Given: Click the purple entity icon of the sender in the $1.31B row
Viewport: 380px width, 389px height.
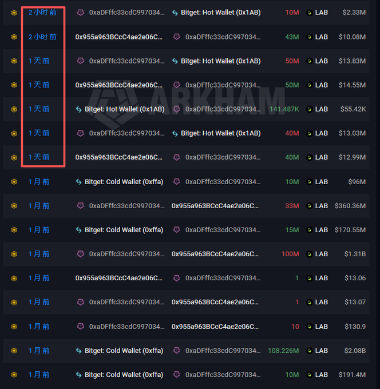Looking at the screenshot, I should point(81,254).
